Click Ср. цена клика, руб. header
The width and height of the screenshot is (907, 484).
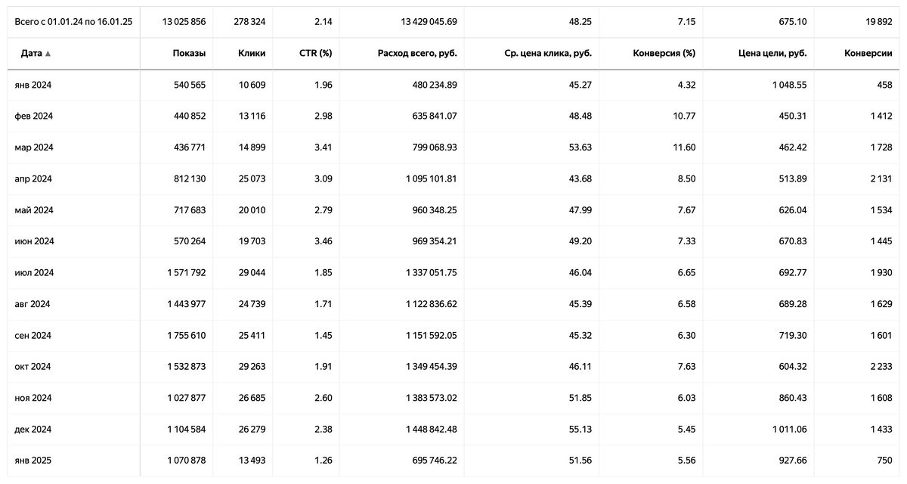548,54
